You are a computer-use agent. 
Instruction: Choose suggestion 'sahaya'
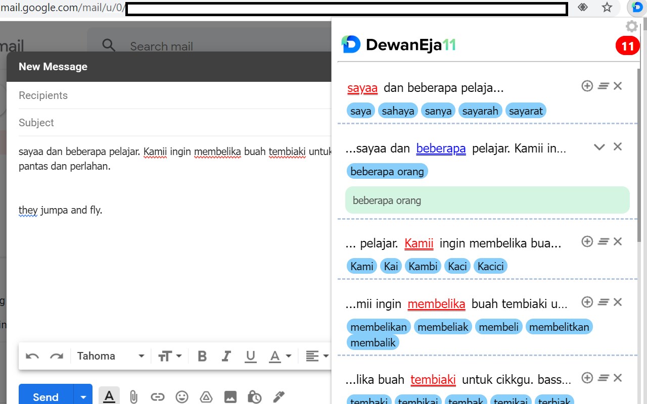pos(398,111)
